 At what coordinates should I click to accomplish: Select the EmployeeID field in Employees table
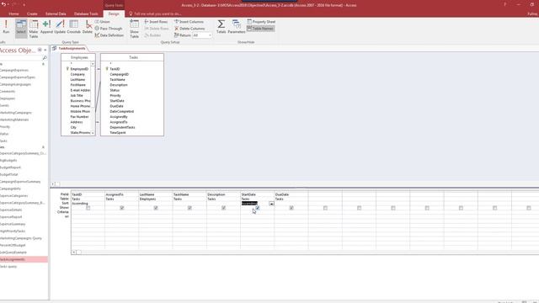pyautogui.click(x=79, y=69)
